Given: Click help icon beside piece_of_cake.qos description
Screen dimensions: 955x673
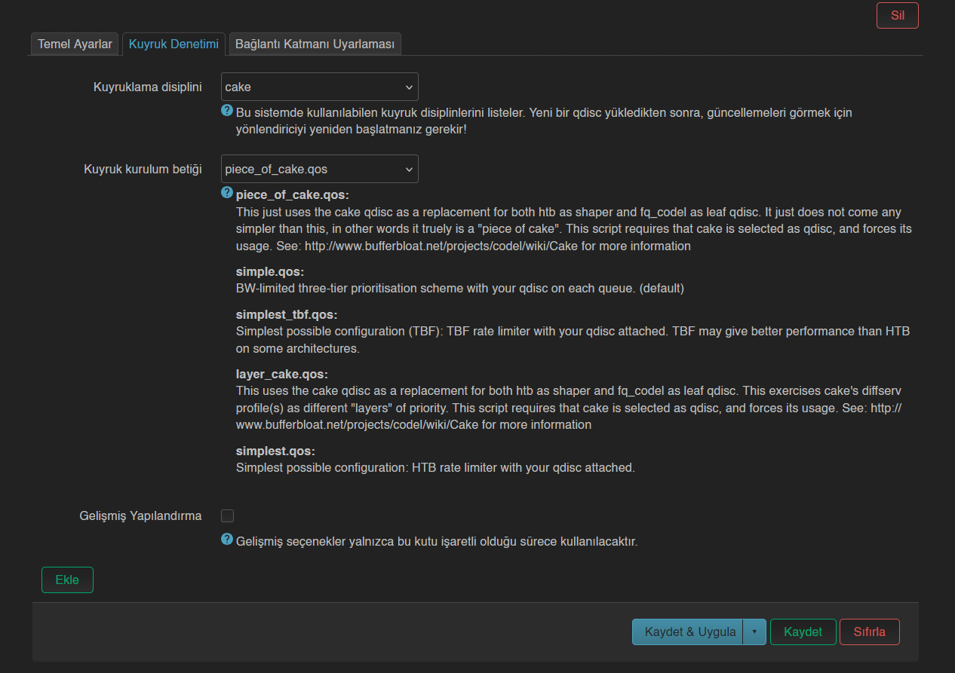Looking at the screenshot, I should [227, 193].
